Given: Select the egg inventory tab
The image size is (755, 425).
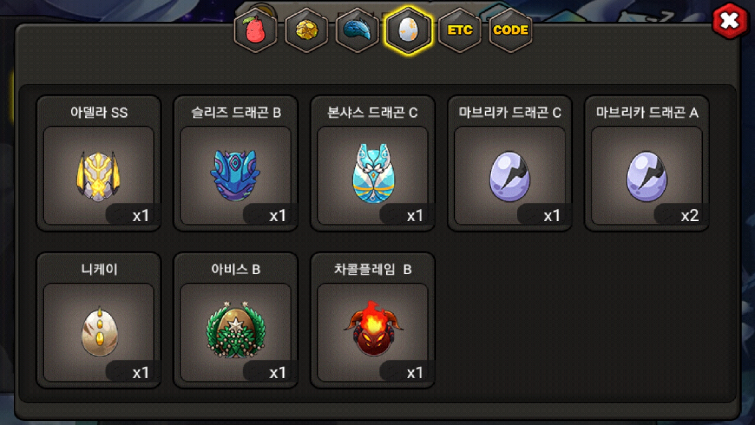Looking at the screenshot, I should [x=409, y=30].
